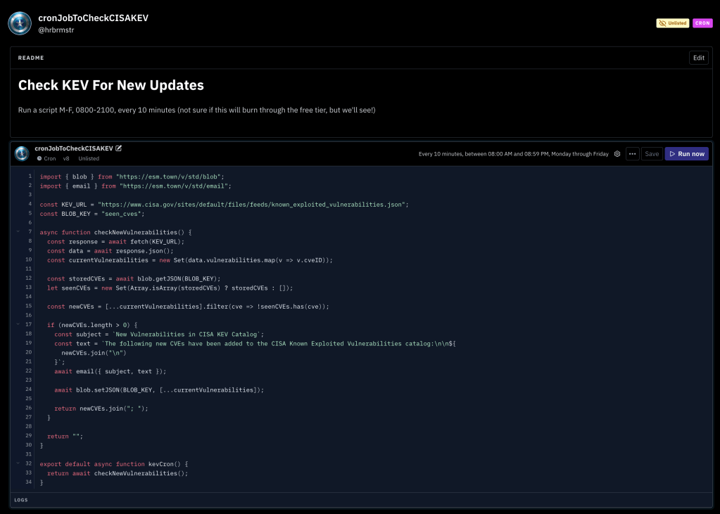Image resolution: width=720 pixels, height=514 pixels.
Task: Open the LOGS section
Action: click(x=21, y=500)
